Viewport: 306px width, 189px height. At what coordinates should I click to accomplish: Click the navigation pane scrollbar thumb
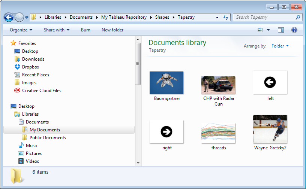coord(138,64)
